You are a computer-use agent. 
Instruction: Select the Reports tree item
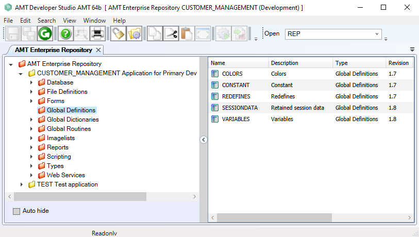[58, 147]
